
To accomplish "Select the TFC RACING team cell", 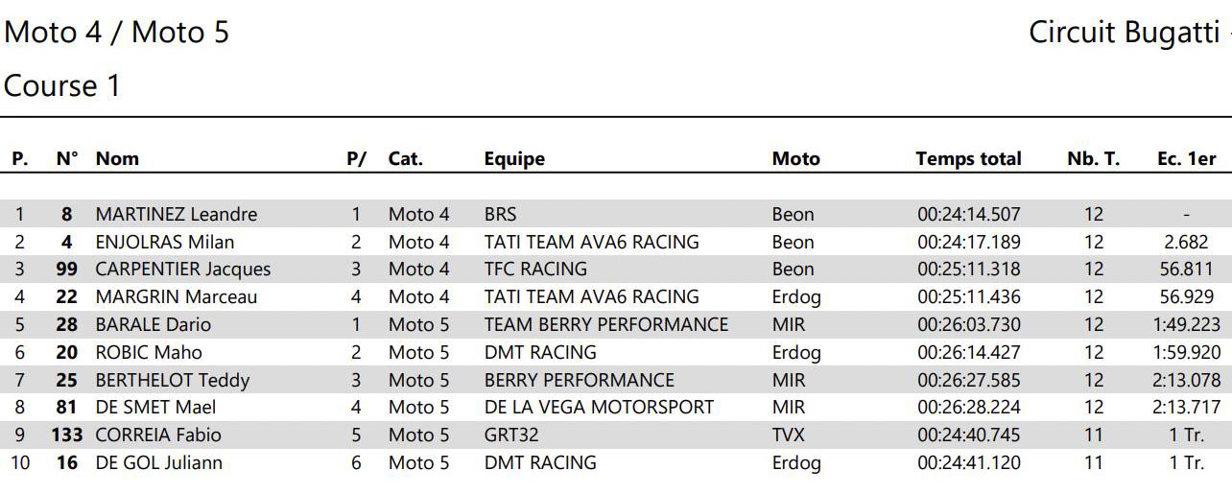I will [x=535, y=270].
